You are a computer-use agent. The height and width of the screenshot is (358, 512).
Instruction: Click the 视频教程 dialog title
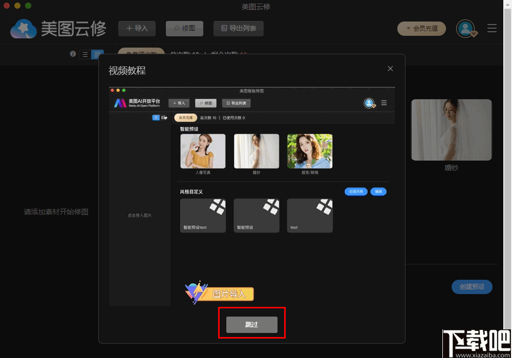click(x=127, y=71)
